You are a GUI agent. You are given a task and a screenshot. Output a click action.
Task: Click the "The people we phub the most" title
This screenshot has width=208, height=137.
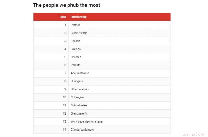coord(66,5)
